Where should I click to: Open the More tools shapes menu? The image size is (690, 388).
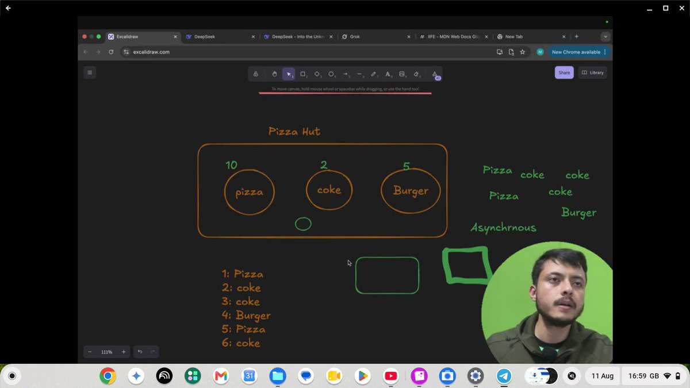(435, 74)
